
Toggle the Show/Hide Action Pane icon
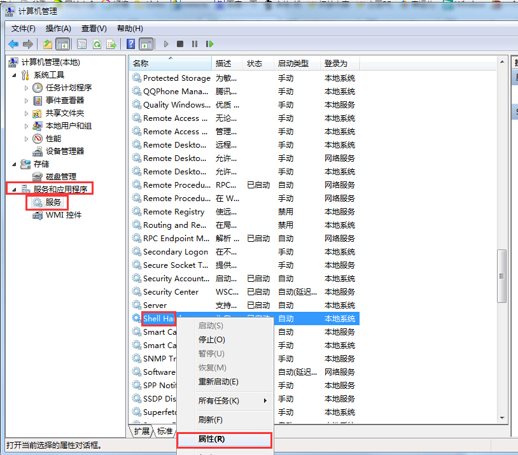click(146, 44)
